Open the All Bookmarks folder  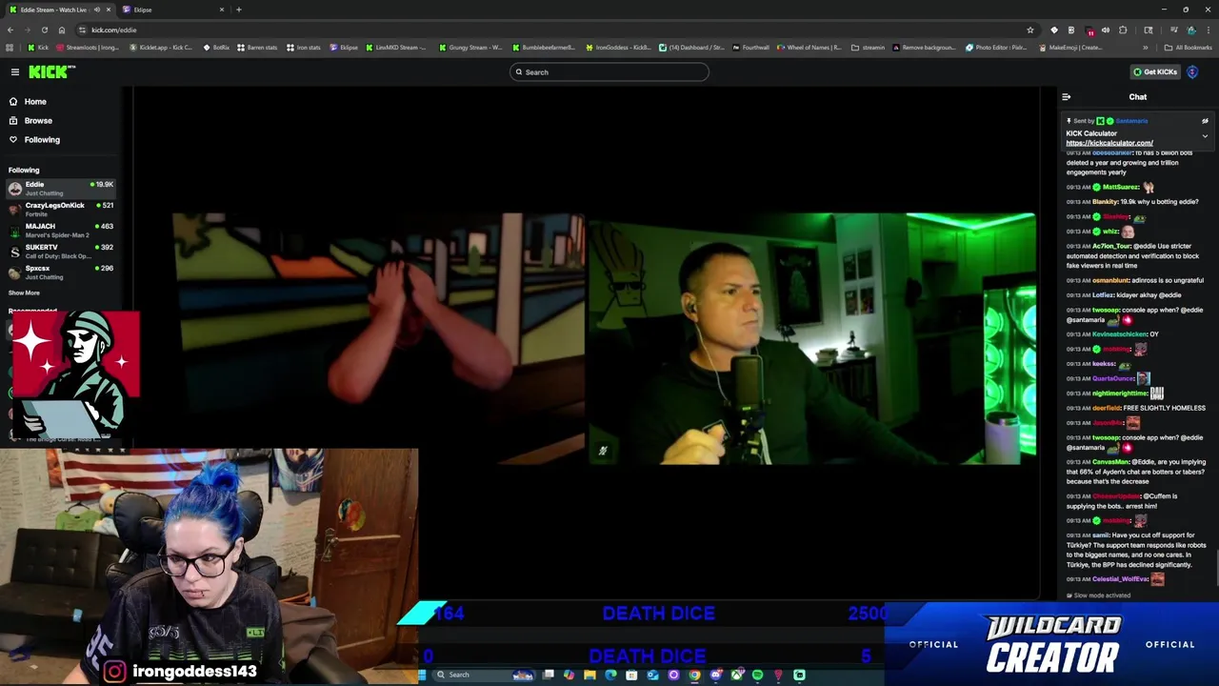pos(1189,48)
